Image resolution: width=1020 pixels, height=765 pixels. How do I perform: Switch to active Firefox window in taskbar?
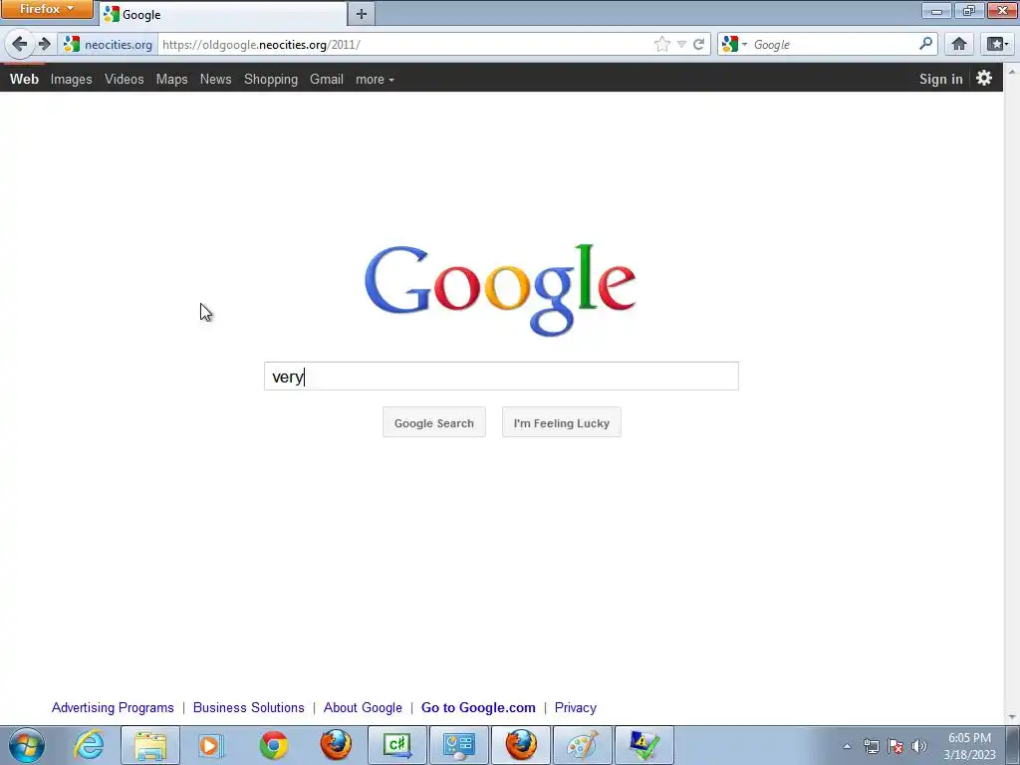click(521, 745)
